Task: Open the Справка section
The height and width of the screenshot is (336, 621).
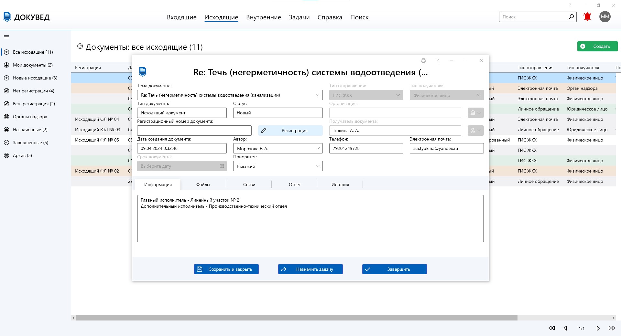Action: point(330,17)
